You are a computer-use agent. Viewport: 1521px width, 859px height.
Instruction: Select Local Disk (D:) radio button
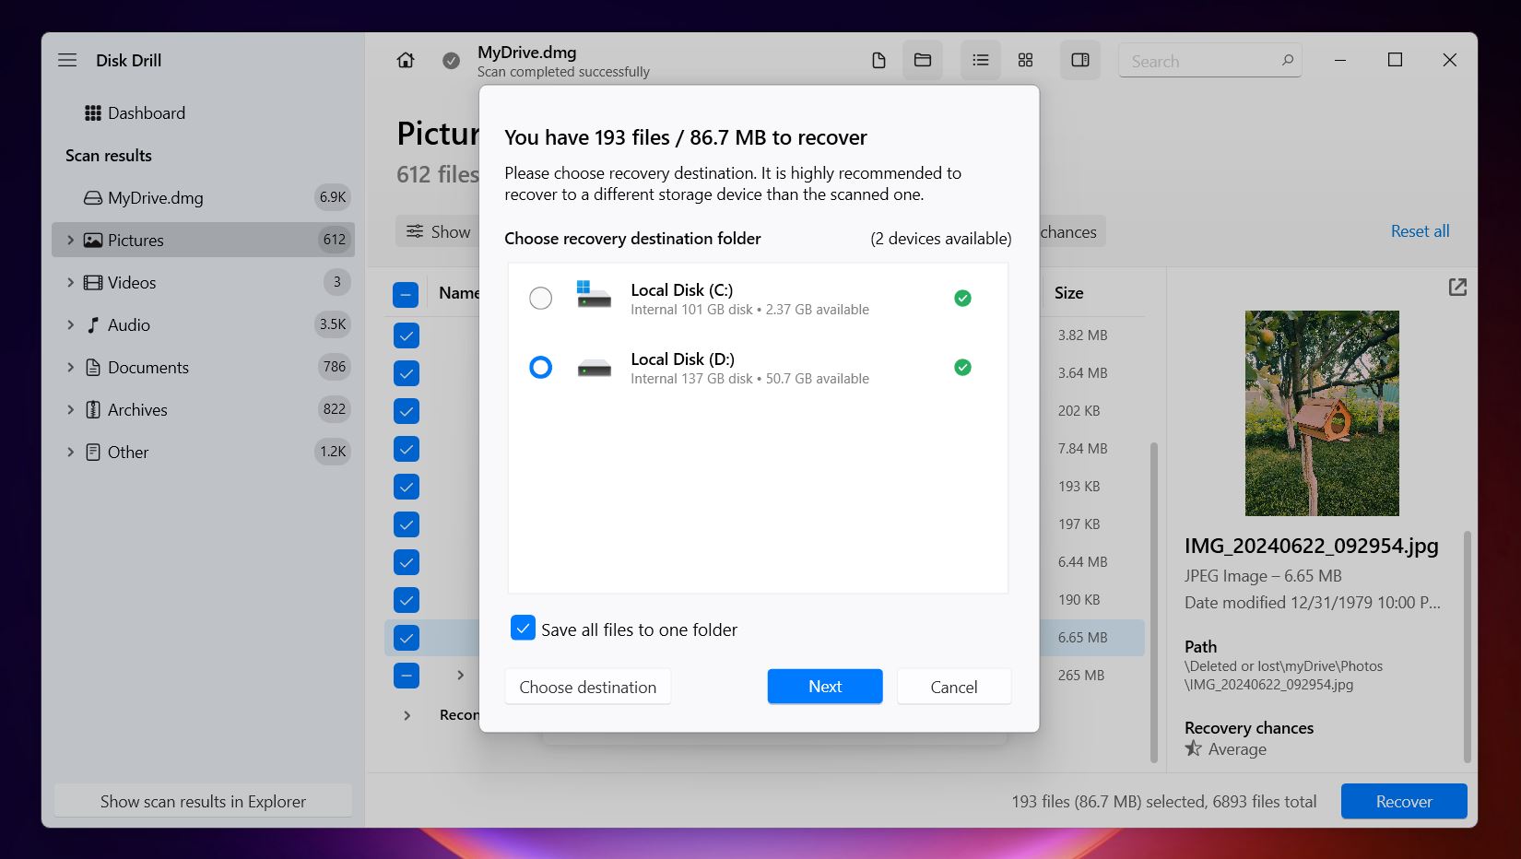[x=541, y=368]
